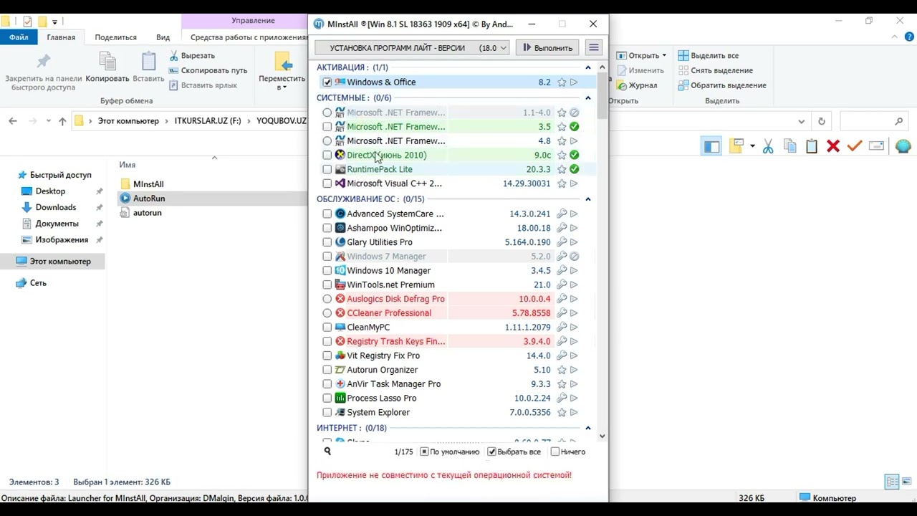Click the scissors cut icon in Explorer toolbar
Screen dimensions: 917x516
pos(768,146)
